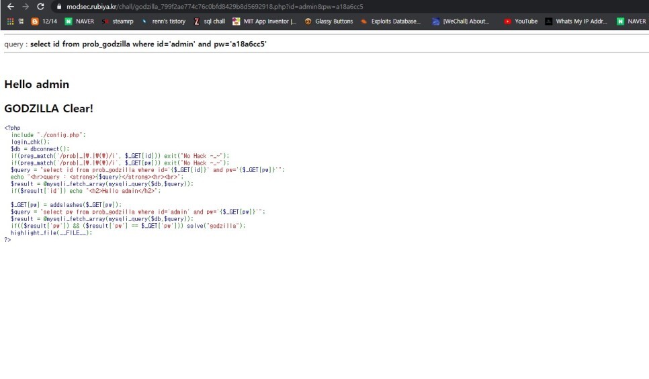Click the renn's tistory favicon

tap(144, 22)
